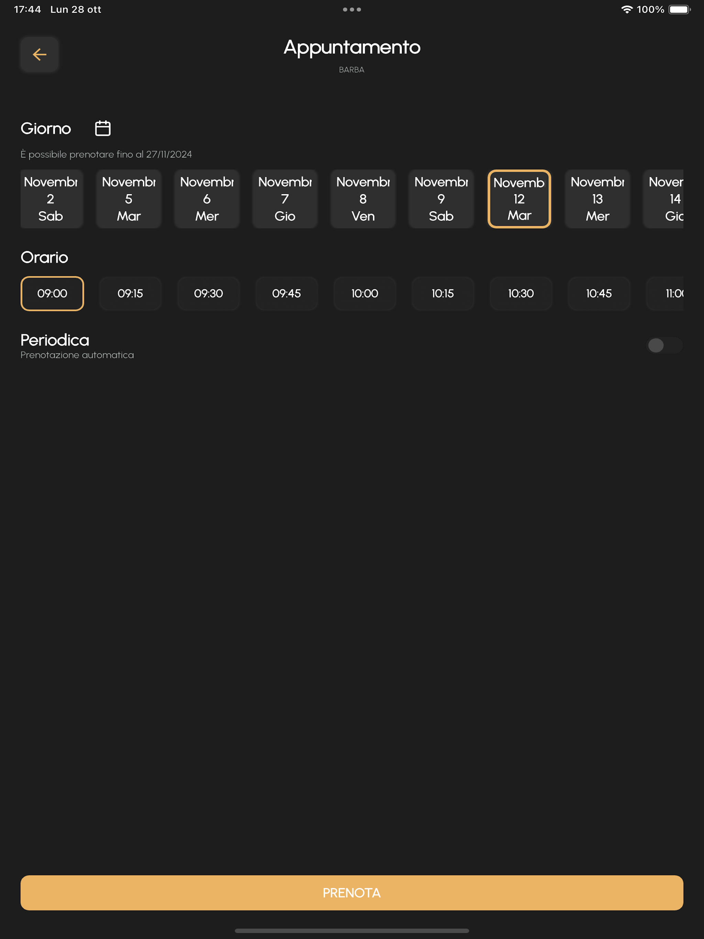
Task: Select the Novembre 2 Sab date
Action: (51, 199)
